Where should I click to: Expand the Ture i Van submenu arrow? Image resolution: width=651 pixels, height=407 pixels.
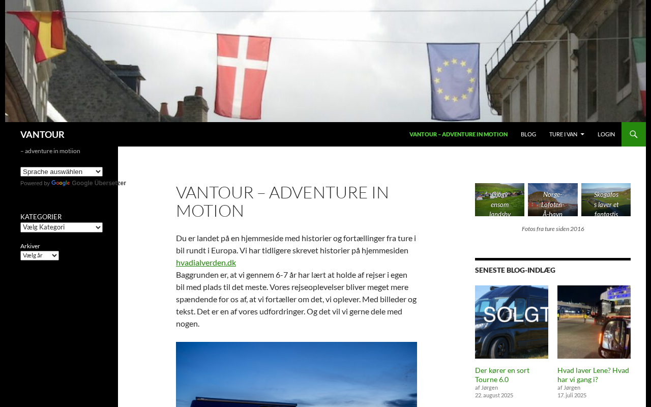click(x=582, y=134)
